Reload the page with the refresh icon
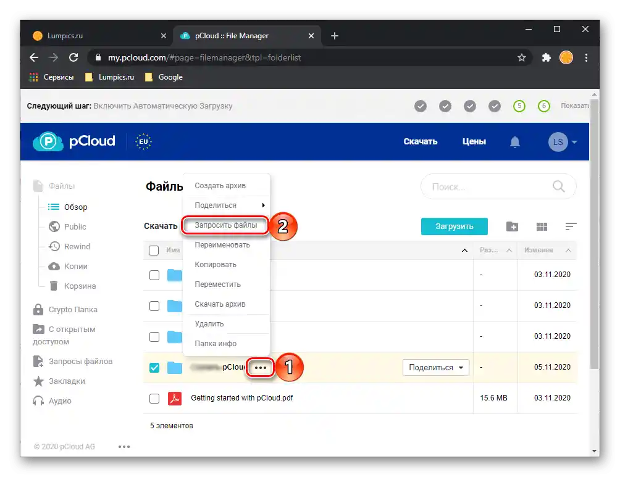Viewport: 620px width, 477px height. pos(73,58)
